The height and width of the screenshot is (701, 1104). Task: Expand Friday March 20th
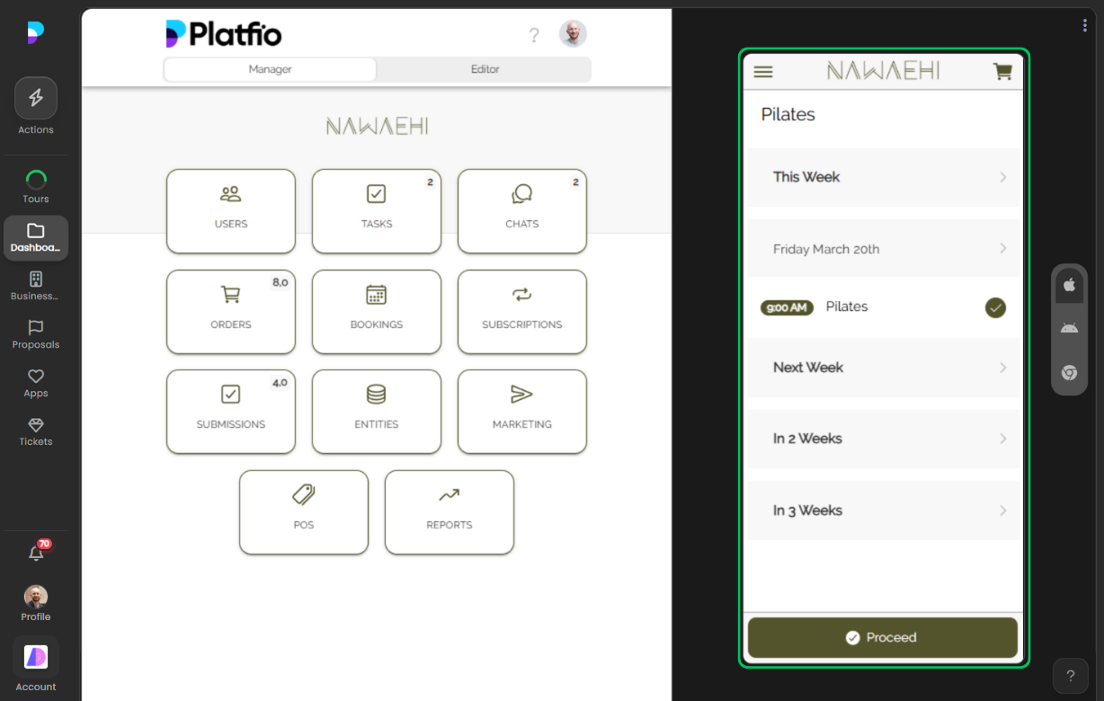[883, 249]
